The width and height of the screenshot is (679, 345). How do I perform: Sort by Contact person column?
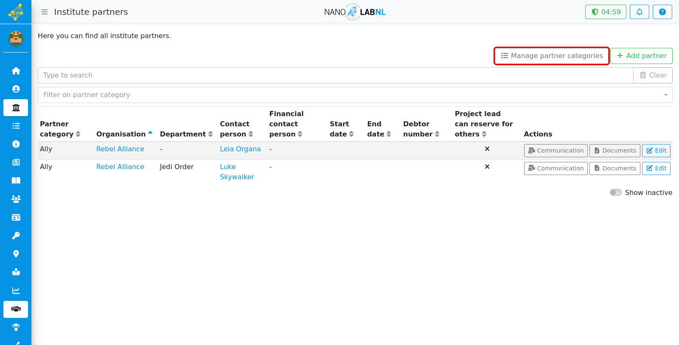click(236, 129)
